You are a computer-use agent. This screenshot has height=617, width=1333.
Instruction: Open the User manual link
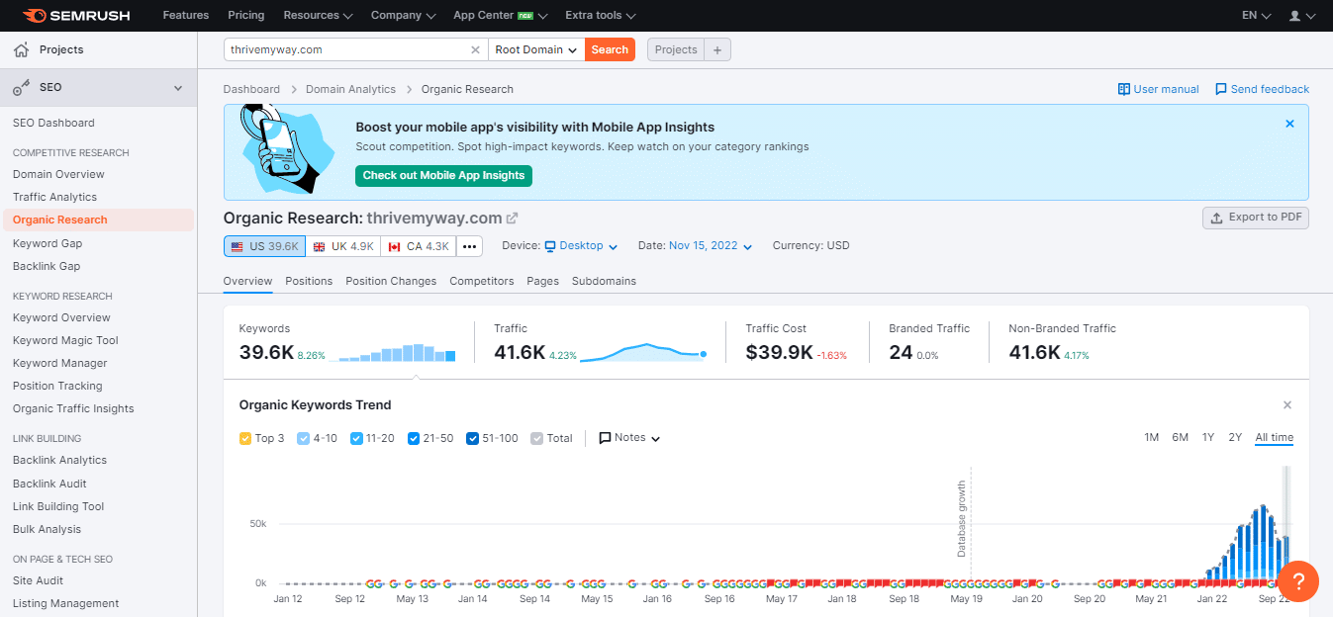pos(1159,89)
